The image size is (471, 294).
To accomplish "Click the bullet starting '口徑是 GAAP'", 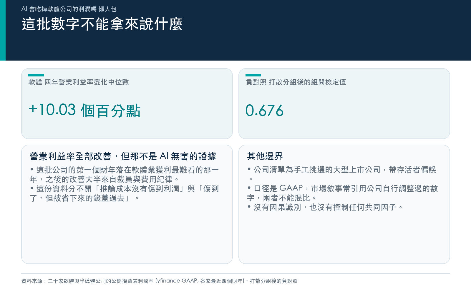I will [x=343, y=193].
